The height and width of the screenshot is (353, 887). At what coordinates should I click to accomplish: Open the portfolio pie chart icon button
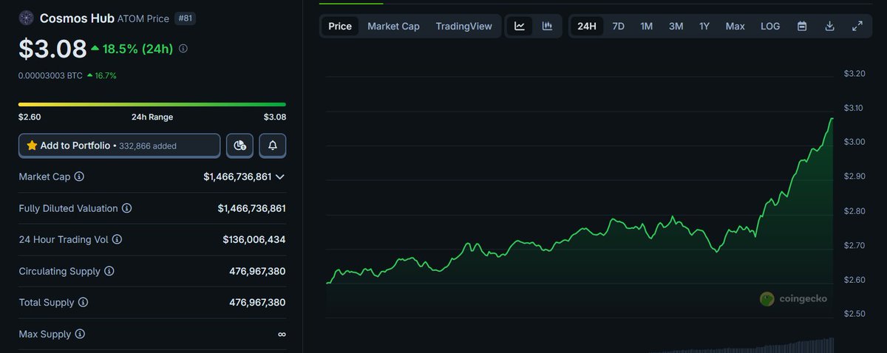pyautogui.click(x=239, y=145)
